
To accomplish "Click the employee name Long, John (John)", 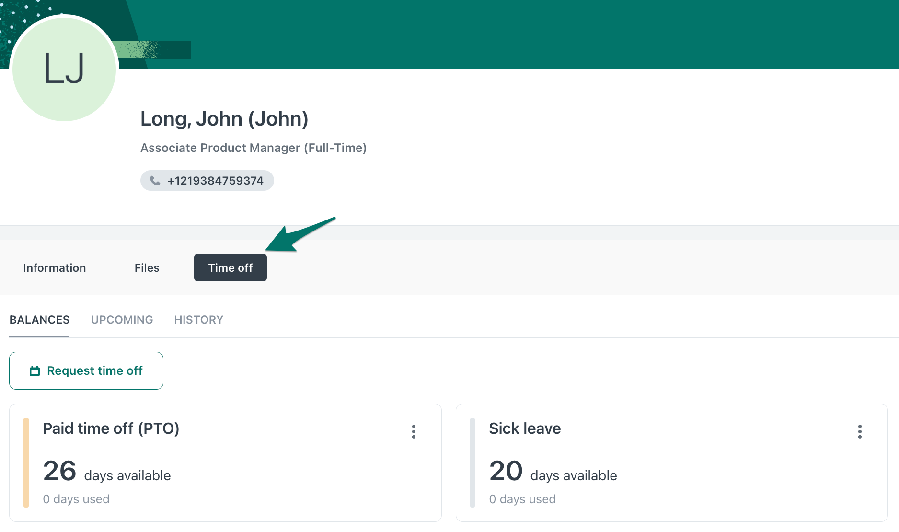I will click(x=224, y=119).
